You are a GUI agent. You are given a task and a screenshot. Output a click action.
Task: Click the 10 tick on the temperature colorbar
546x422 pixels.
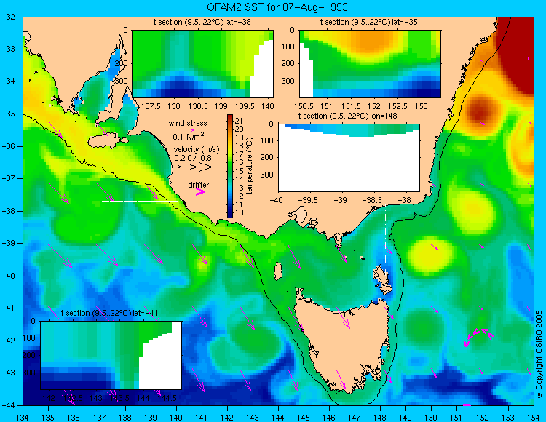(x=239, y=213)
